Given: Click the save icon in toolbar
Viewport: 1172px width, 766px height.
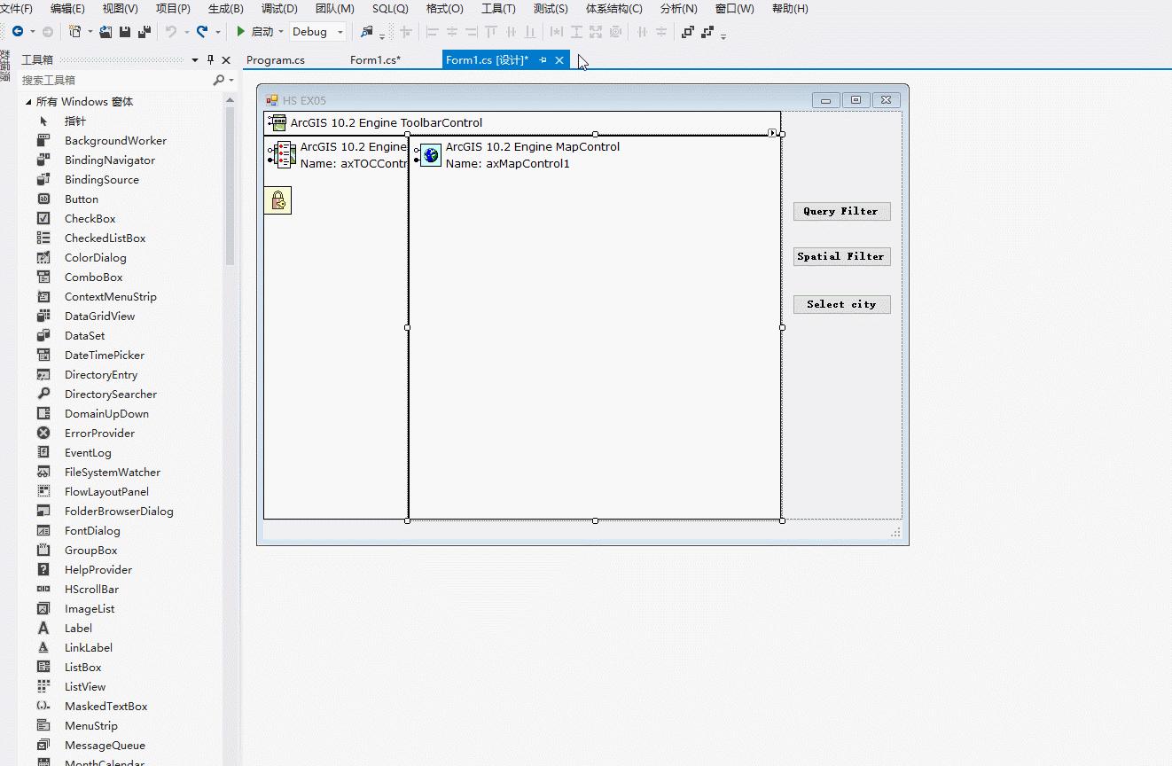Looking at the screenshot, I should (x=125, y=31).
